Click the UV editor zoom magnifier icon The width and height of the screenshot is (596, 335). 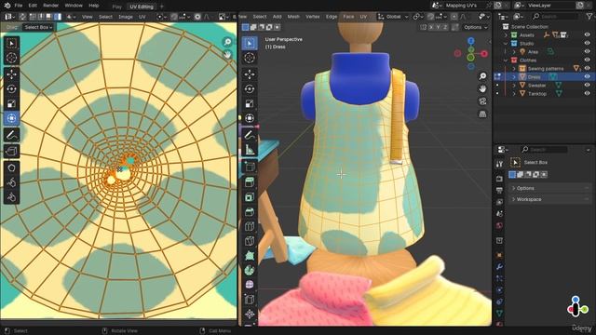[227, 42]
